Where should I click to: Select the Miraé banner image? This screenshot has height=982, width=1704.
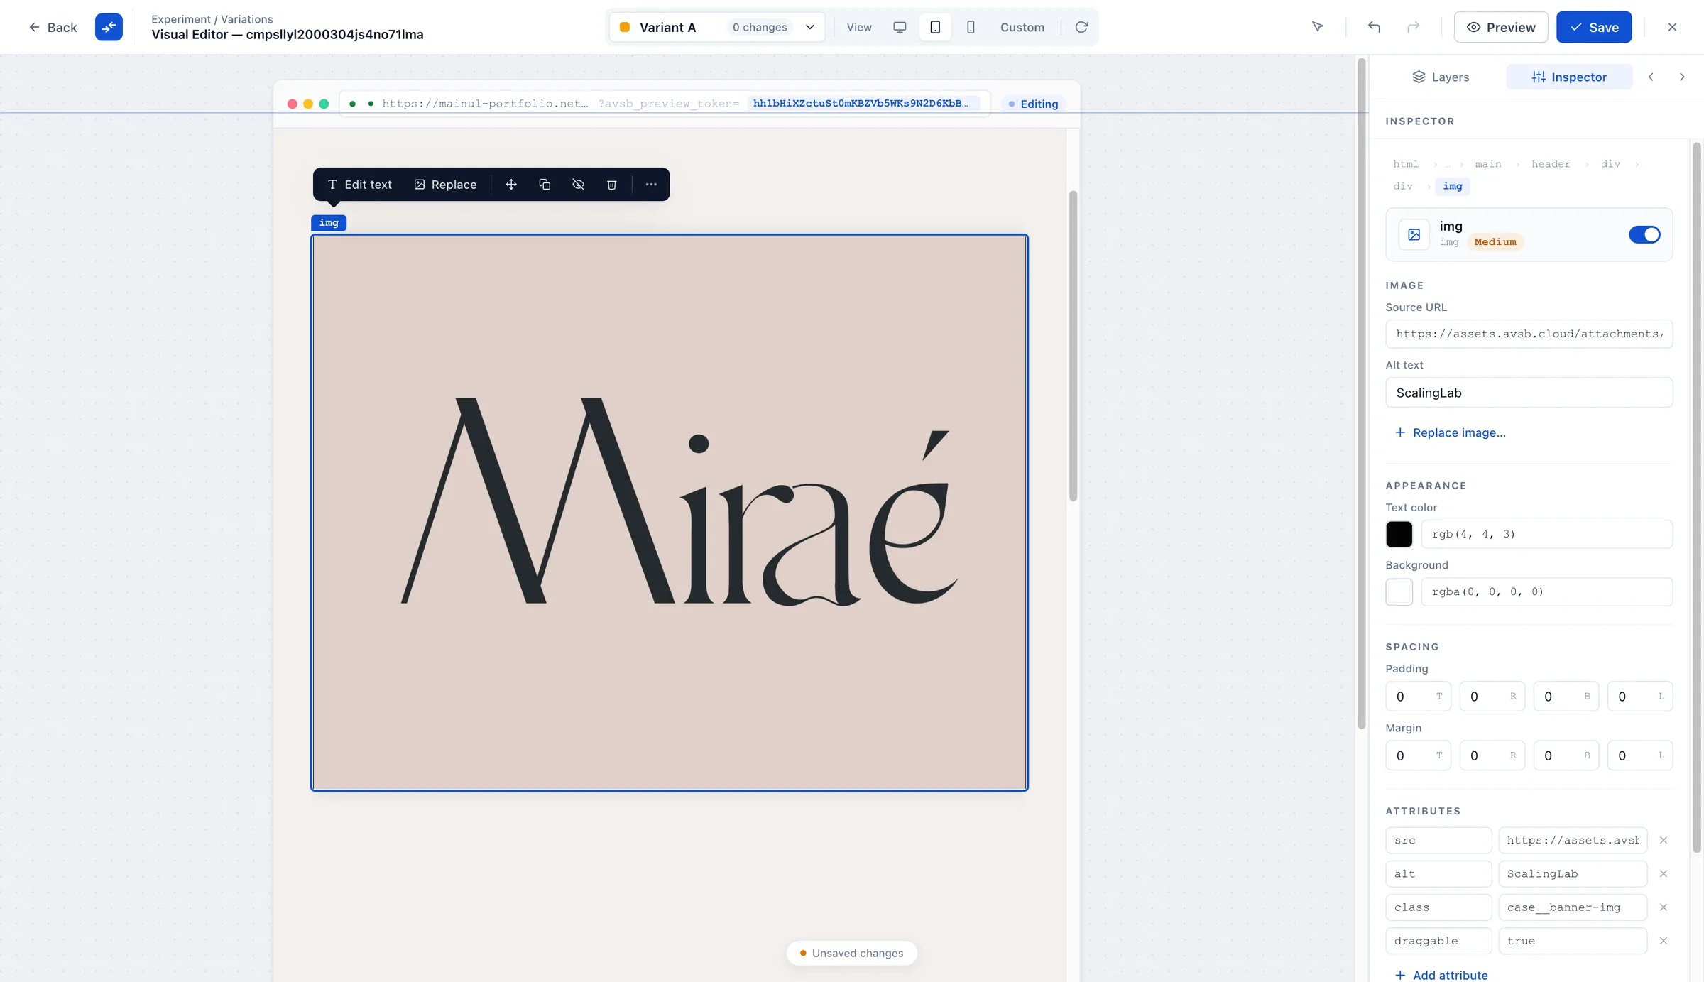670,512
